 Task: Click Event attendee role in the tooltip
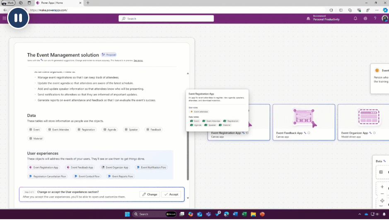pos(199,112)
